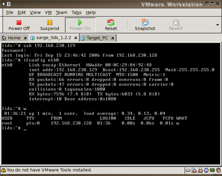Click the sarge_lids_1.2.2 tab VM icon
The image size is (222, 176).
(33, 38)
